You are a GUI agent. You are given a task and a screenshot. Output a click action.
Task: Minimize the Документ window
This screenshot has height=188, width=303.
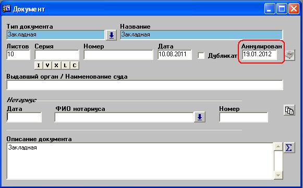pyautogui.click(x=270, y=9)
